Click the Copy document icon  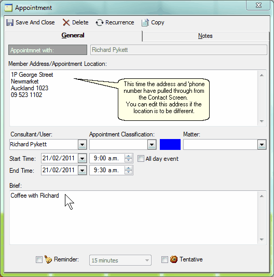point(145,23)
